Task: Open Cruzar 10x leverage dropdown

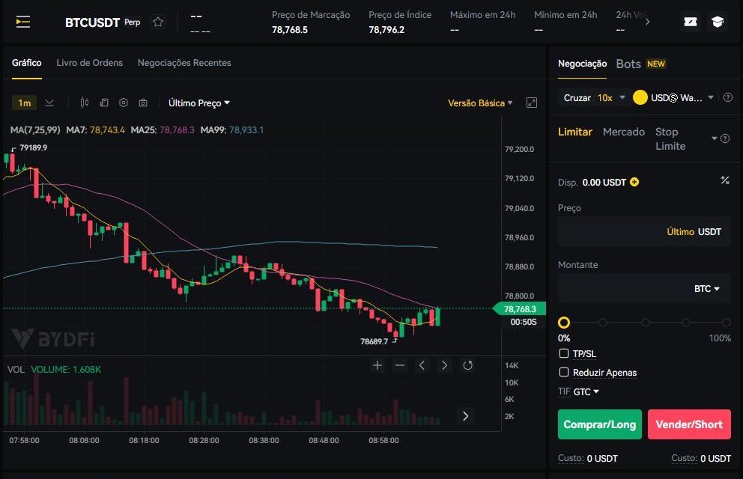Action: click(594, 97)
